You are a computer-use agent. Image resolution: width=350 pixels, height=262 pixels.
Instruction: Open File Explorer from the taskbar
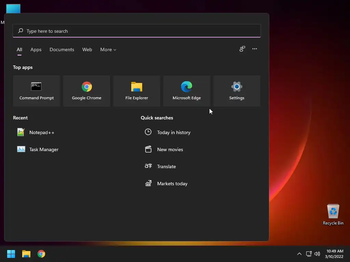pyautogui.click(x=26, y=254)
